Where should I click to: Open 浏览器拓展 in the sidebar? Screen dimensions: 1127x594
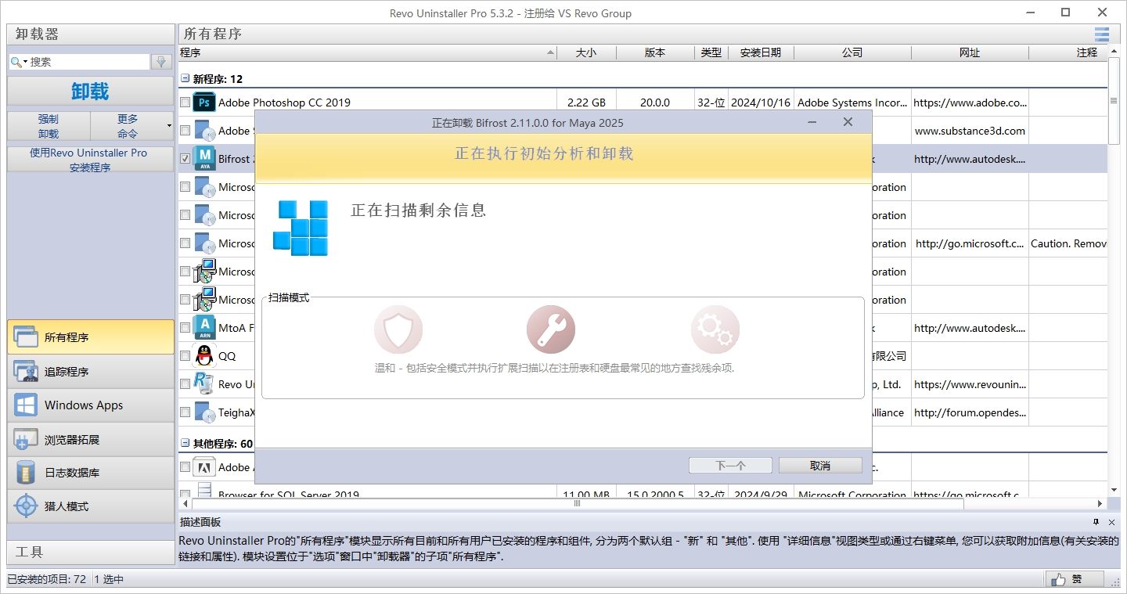(90, 440)
